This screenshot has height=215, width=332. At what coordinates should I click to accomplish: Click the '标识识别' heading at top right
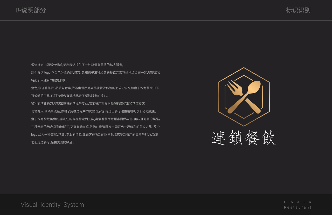click(298, 10)
